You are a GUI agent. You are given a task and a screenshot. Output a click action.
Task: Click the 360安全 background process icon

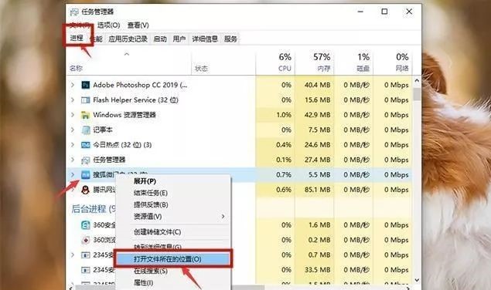pyautogui.click(x=86, y=225)
